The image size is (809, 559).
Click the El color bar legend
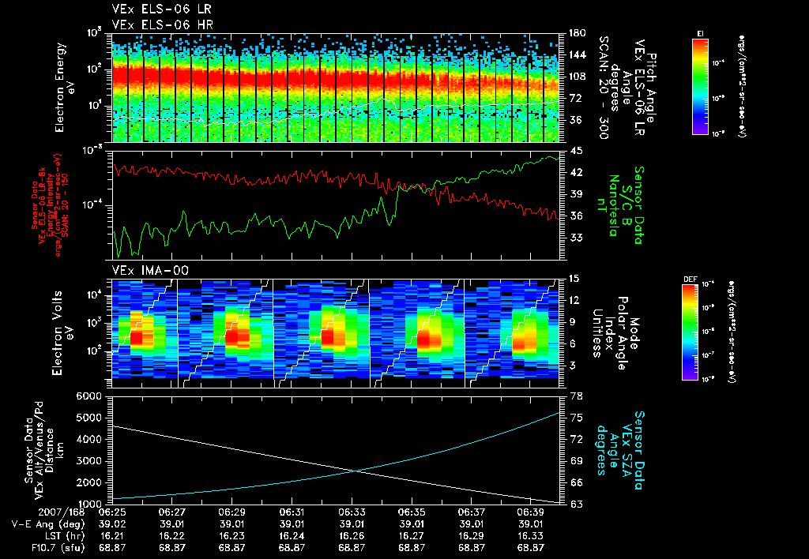700,86
